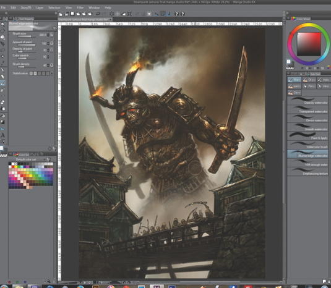Choose the Emphasizing texture brush
Image resolution: width=331 pixels, height=288 pixels.
pos(307,171)
